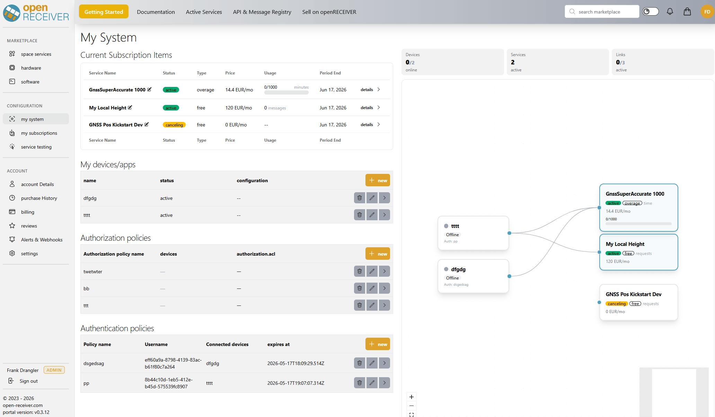
Task: Expand device tttt row
Action: [385, 215]
